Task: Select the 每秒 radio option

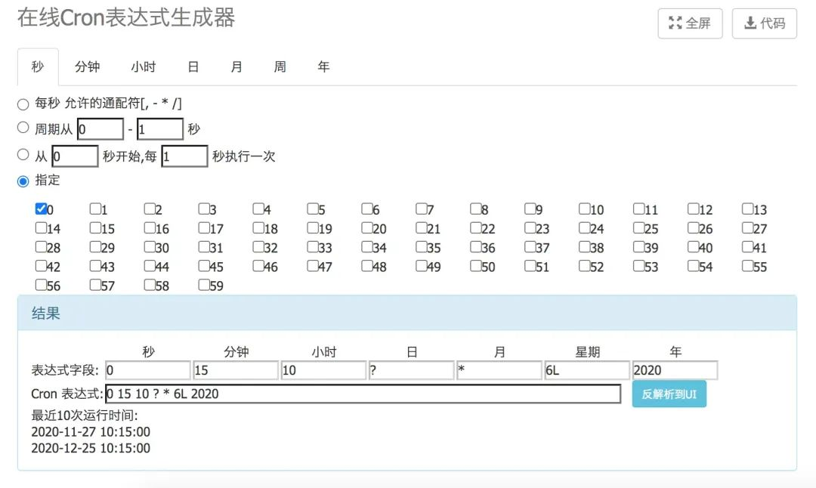Action: (x=23, y=104)
